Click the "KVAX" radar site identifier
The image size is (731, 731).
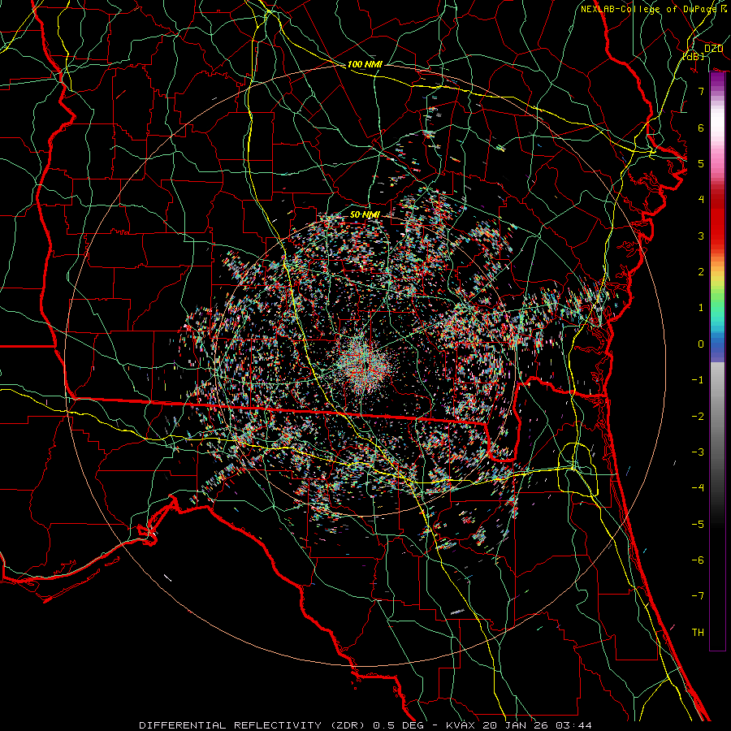[x=461, y=725]
